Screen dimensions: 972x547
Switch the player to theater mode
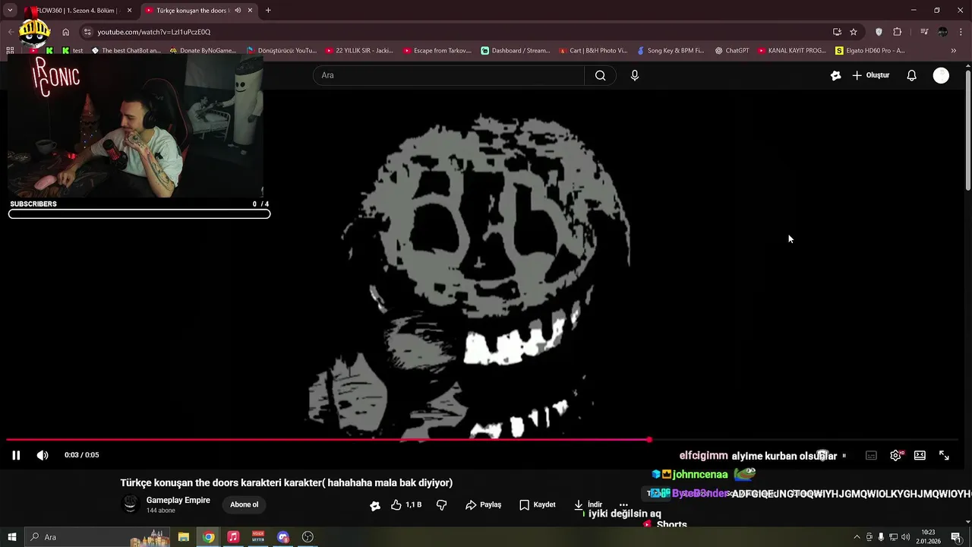[x=920, y=455]
